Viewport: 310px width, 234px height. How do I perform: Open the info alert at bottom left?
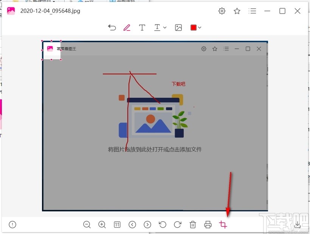tap(12, 225)
